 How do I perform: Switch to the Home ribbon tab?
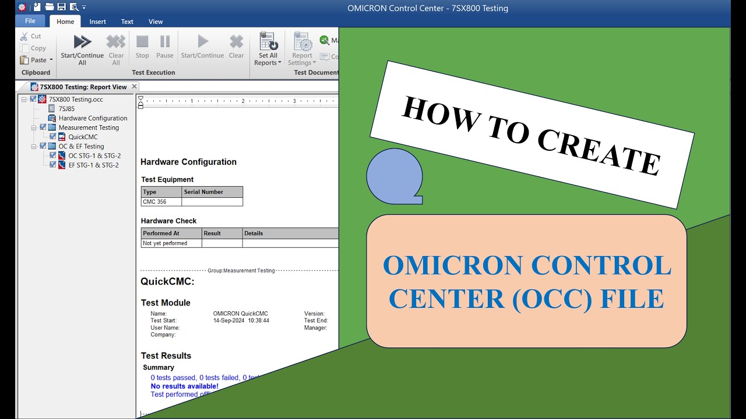(65, 22)
